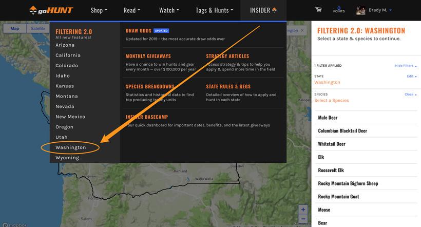Select California in Filtering 2.0 list
Viewport: 421px width, 227px height.
(68, 55)
